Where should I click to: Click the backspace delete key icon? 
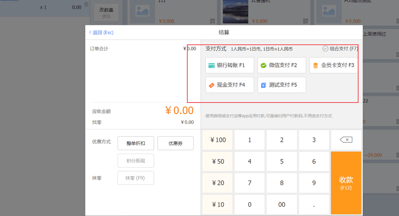coord(346,140)
